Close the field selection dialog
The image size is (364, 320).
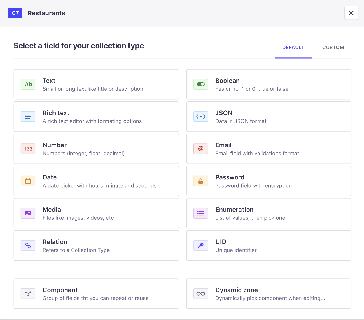click(351, 13)
